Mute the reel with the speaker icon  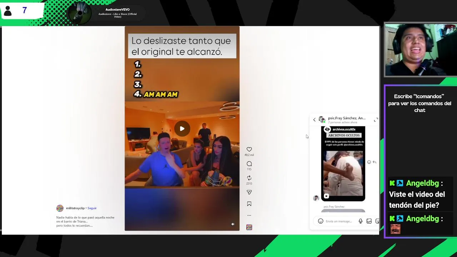(x=233, y=224)
